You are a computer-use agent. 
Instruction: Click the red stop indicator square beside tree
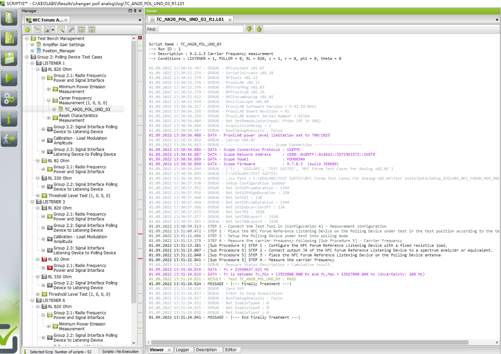pos(140,38)
